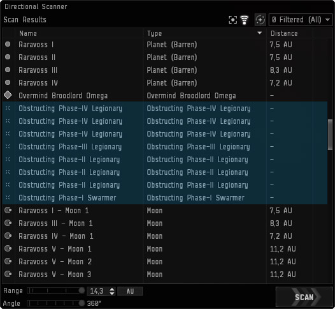Open the 0 Filtered (All) dropdown

(x=301, y=20)
